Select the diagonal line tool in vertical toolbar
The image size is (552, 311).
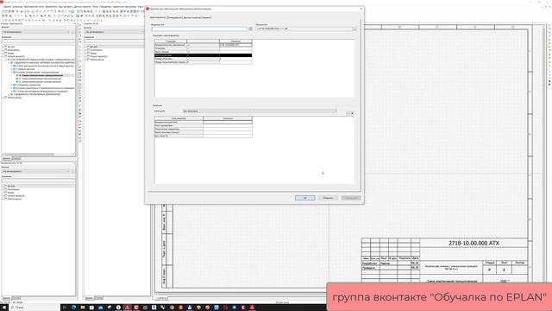coord(80,67)
